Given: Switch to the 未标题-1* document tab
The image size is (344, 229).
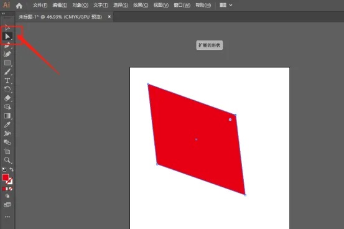Looking at the screenshot, I should click(x=60, y=17).
